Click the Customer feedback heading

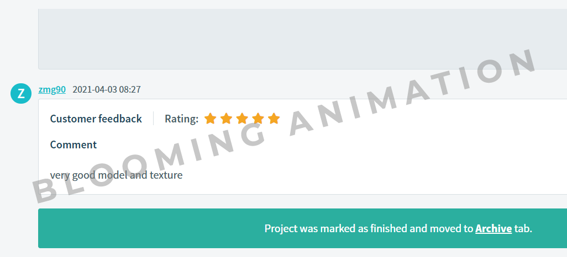[x=96, y=119]
